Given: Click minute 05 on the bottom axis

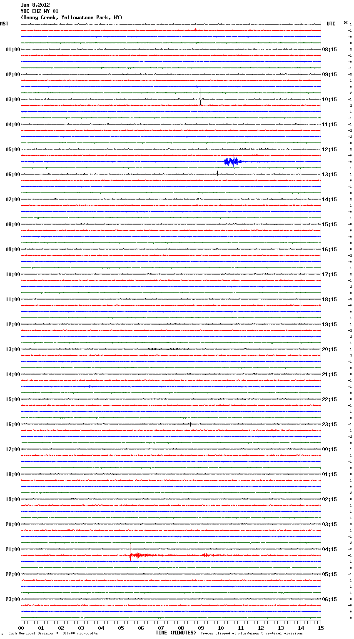Looking at the screenshot, I should [121, 628].
